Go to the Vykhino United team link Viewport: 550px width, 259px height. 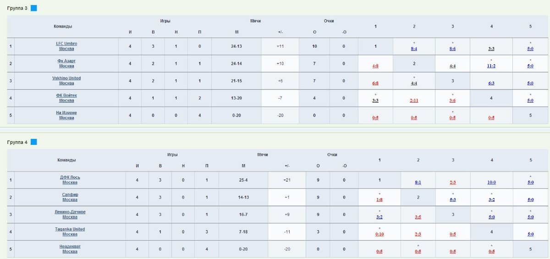click(66, 78)
